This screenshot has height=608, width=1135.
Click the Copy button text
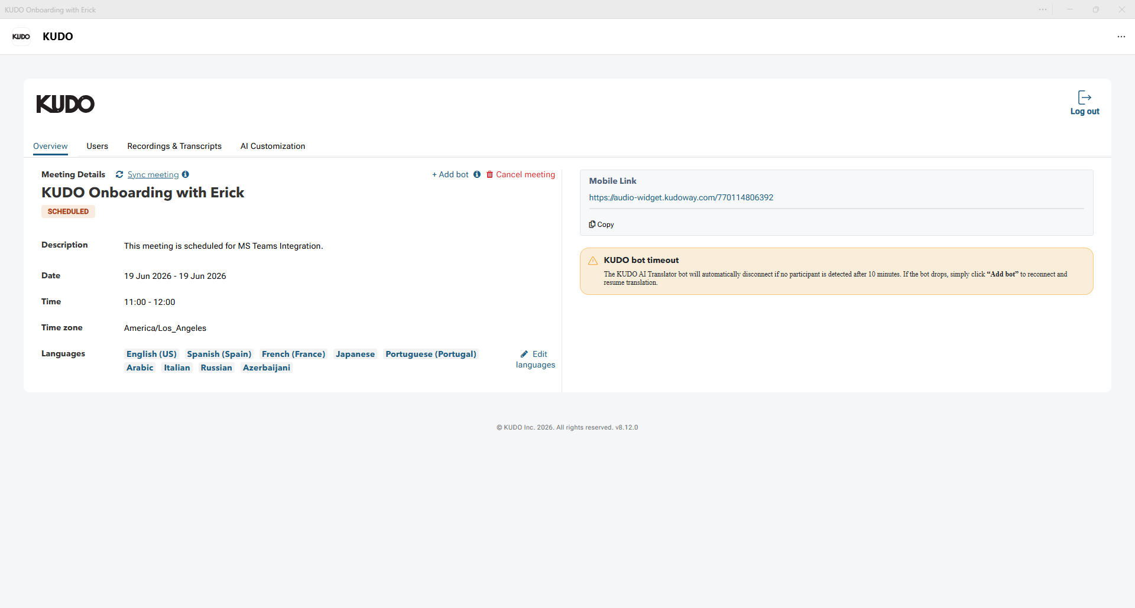pos(606,225)
